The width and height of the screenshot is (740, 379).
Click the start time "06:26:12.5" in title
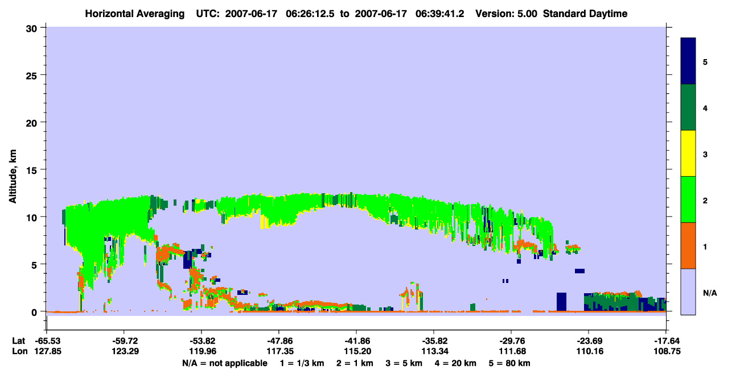310,14
